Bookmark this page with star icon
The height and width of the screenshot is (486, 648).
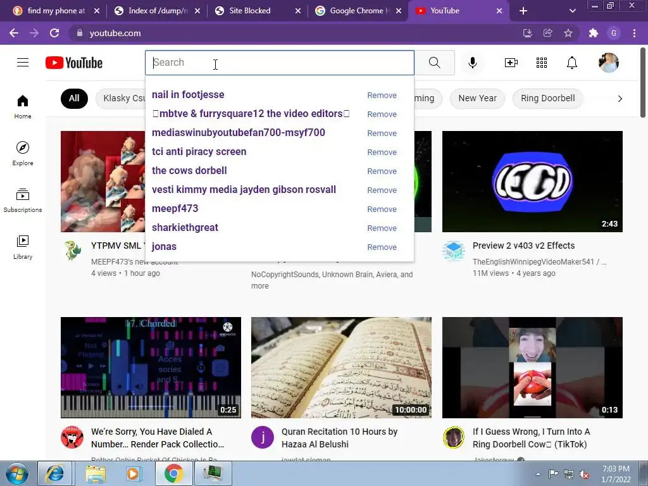pos(568,33)
